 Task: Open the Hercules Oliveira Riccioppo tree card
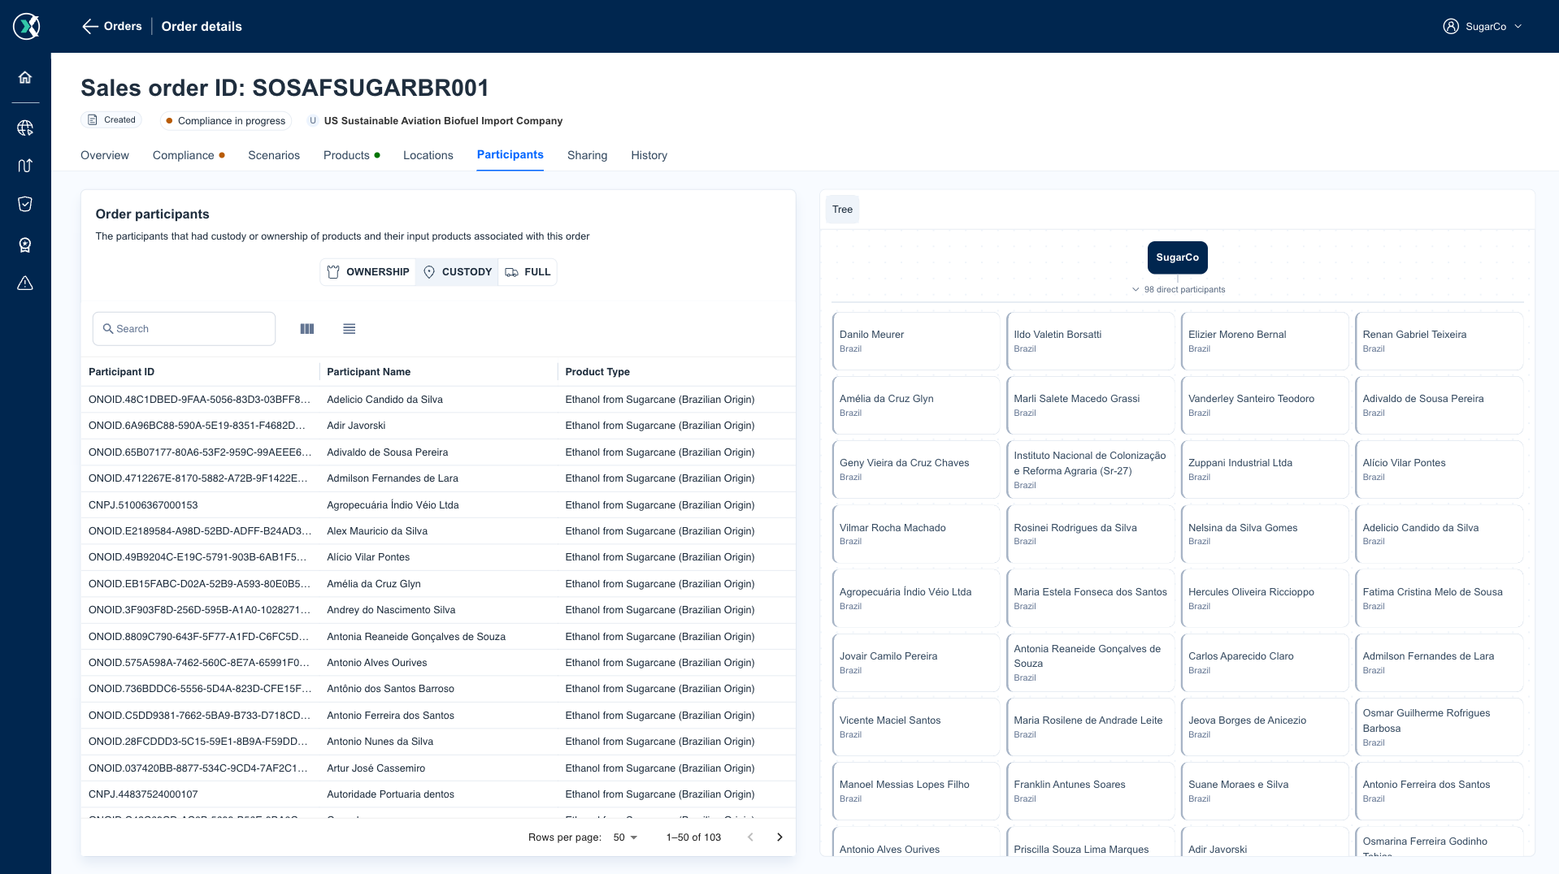click(1265, 598)
